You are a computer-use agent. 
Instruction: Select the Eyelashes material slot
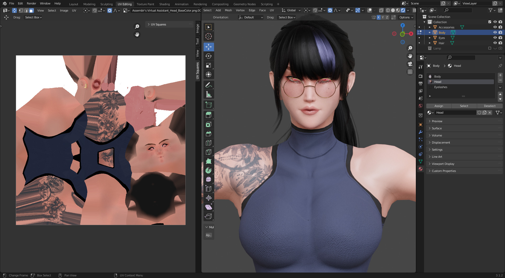(x=461, y=87)
